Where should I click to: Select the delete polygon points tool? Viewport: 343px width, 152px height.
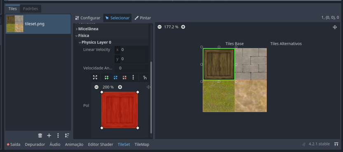click(x=125, y=77)
